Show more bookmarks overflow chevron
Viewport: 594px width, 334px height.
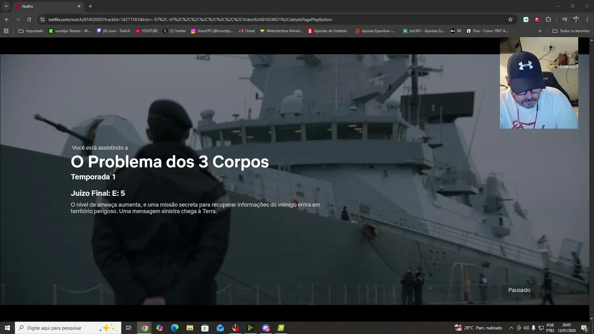coord(540,31)
